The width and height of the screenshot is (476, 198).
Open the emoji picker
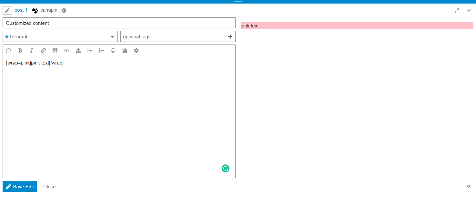coord(113,50)
